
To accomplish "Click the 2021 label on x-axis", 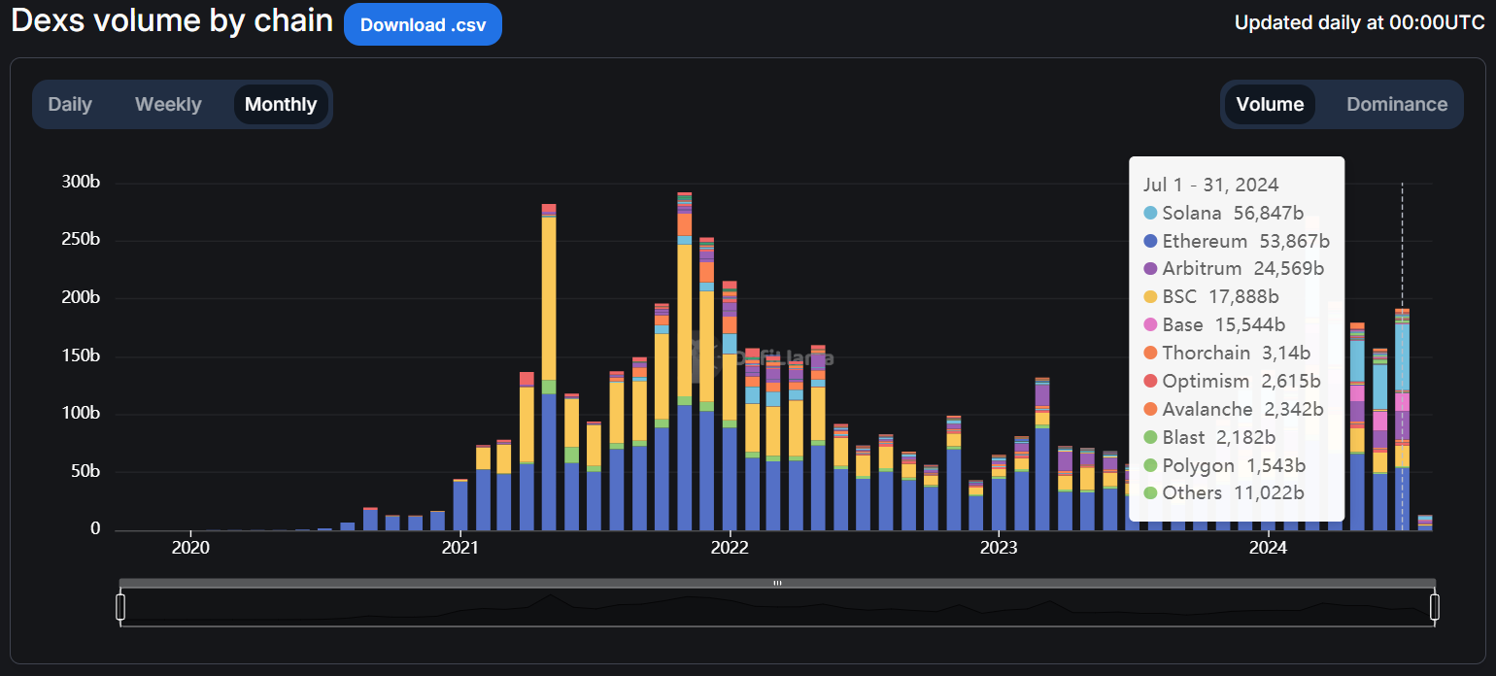I will (459, 548).
